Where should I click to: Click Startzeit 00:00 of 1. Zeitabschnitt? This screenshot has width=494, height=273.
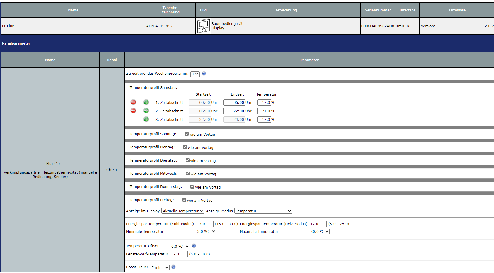pyautogui.click(x=200, y=102)
